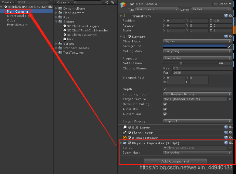Click the Flare Layer component icon
Image resolution: width=236 pixels, height=174 pixels.
pos(124,133)
